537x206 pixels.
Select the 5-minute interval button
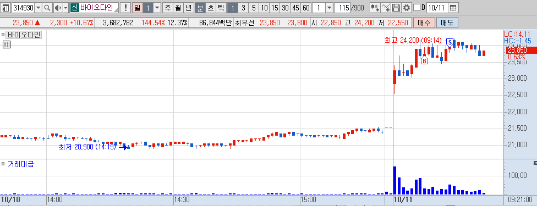tap(254, 8)
